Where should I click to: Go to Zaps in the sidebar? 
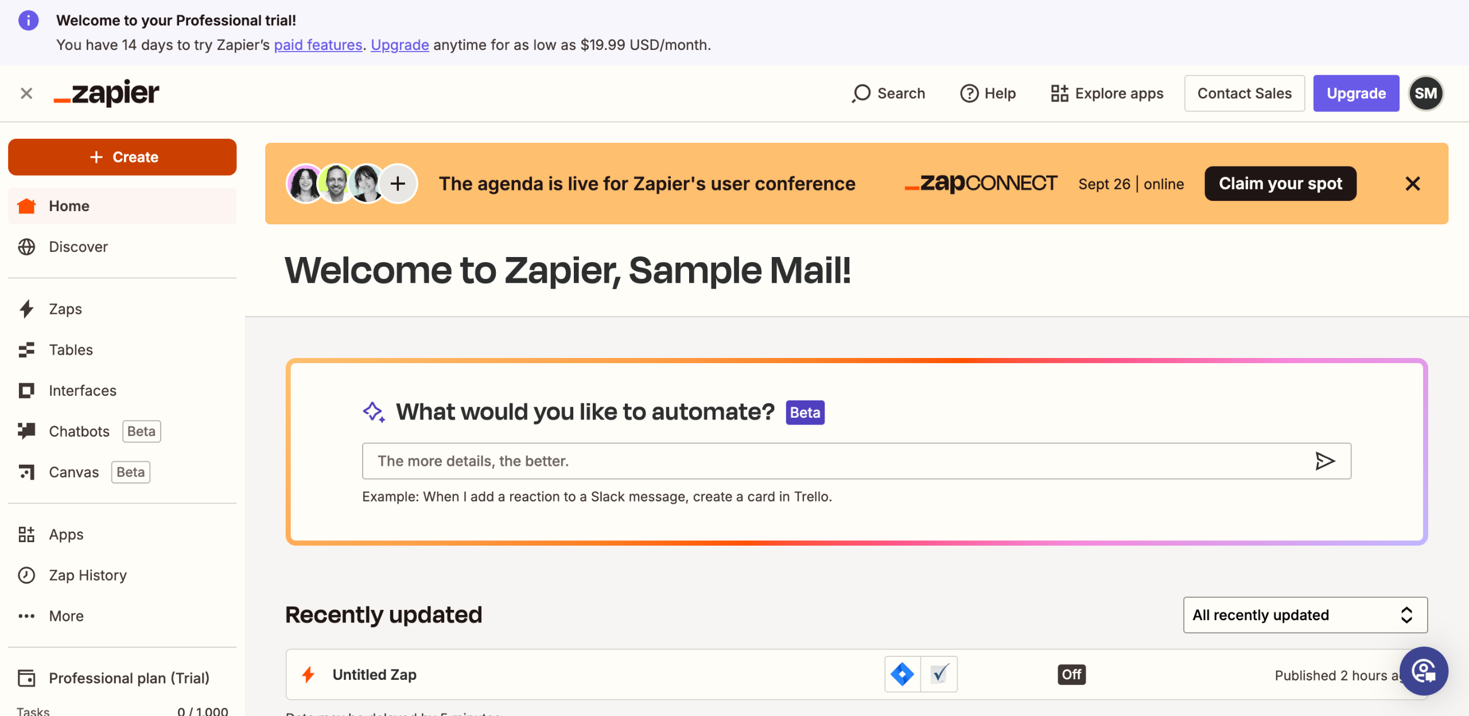tap(65, 309)
